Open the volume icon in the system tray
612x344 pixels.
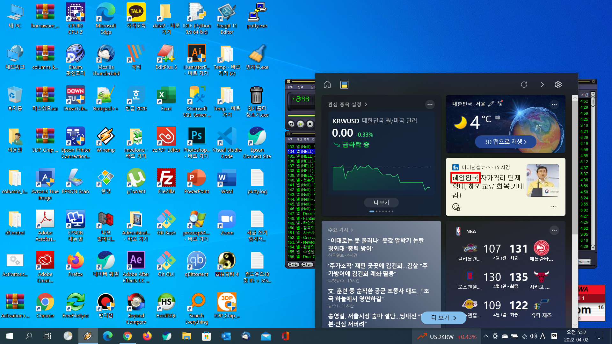533,336
